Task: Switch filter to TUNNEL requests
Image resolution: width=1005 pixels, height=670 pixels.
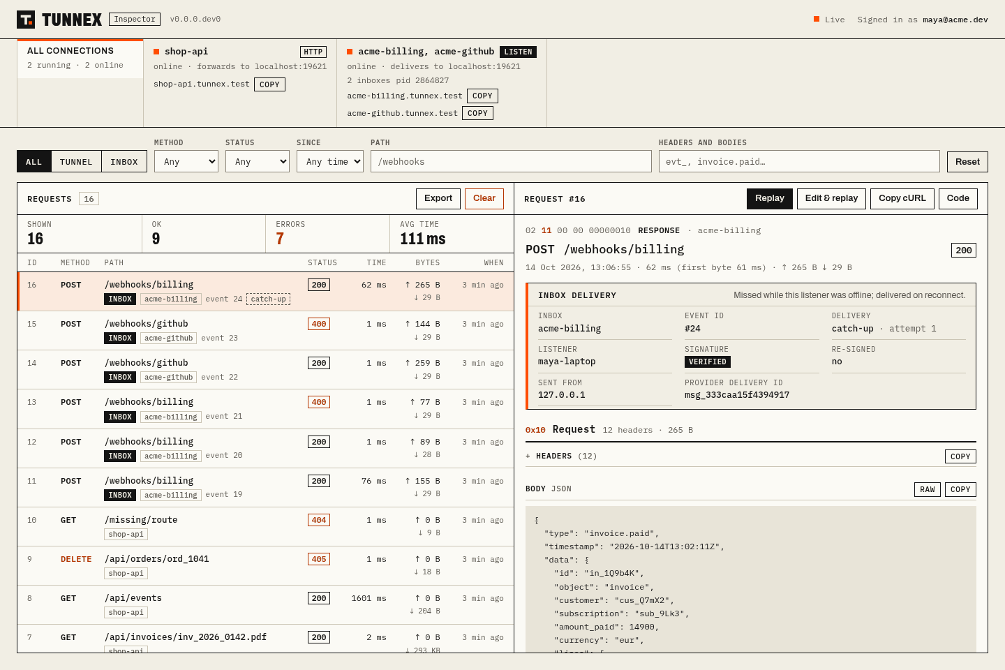Action: [x=76, y=161]
